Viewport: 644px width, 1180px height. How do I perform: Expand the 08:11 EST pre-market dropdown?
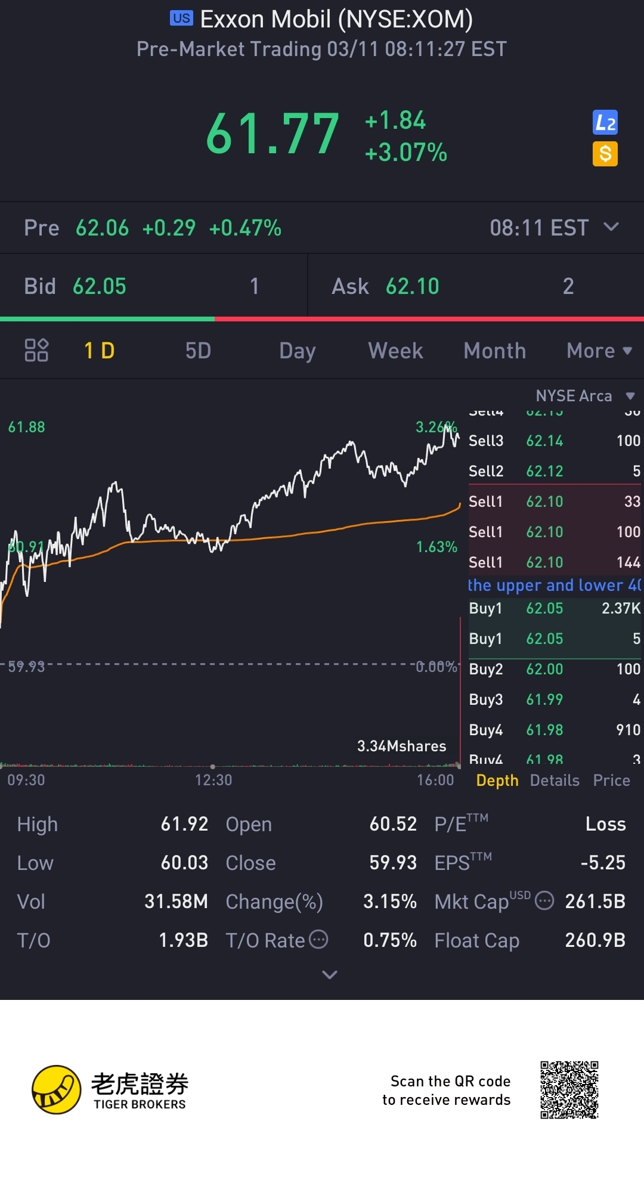[555, 228]
